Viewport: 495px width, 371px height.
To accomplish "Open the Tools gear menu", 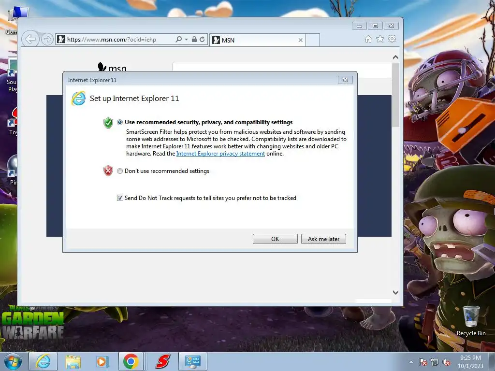I will (x=392, y=39).
